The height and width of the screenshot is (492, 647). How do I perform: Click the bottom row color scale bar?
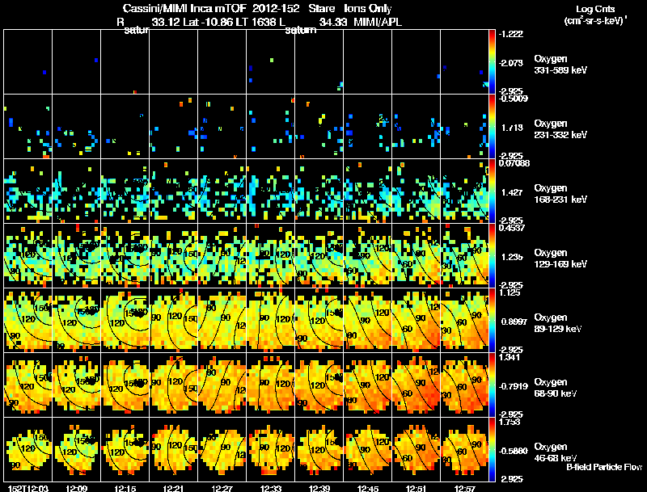[x=492, y=449]
